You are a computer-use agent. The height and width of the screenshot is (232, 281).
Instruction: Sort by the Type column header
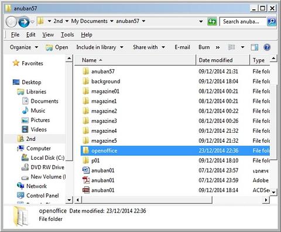click(x=260, y=60)
